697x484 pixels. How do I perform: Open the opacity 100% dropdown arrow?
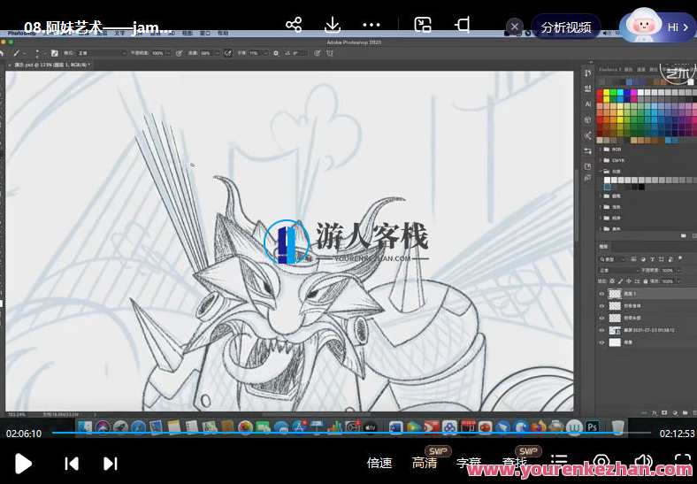(169, 53)
